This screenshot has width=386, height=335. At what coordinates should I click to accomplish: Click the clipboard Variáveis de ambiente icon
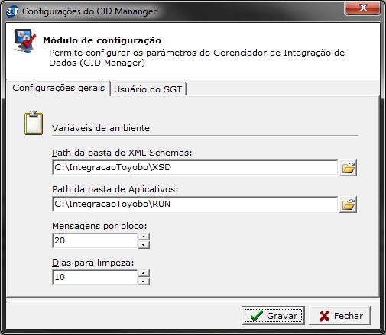pos(34,123)
